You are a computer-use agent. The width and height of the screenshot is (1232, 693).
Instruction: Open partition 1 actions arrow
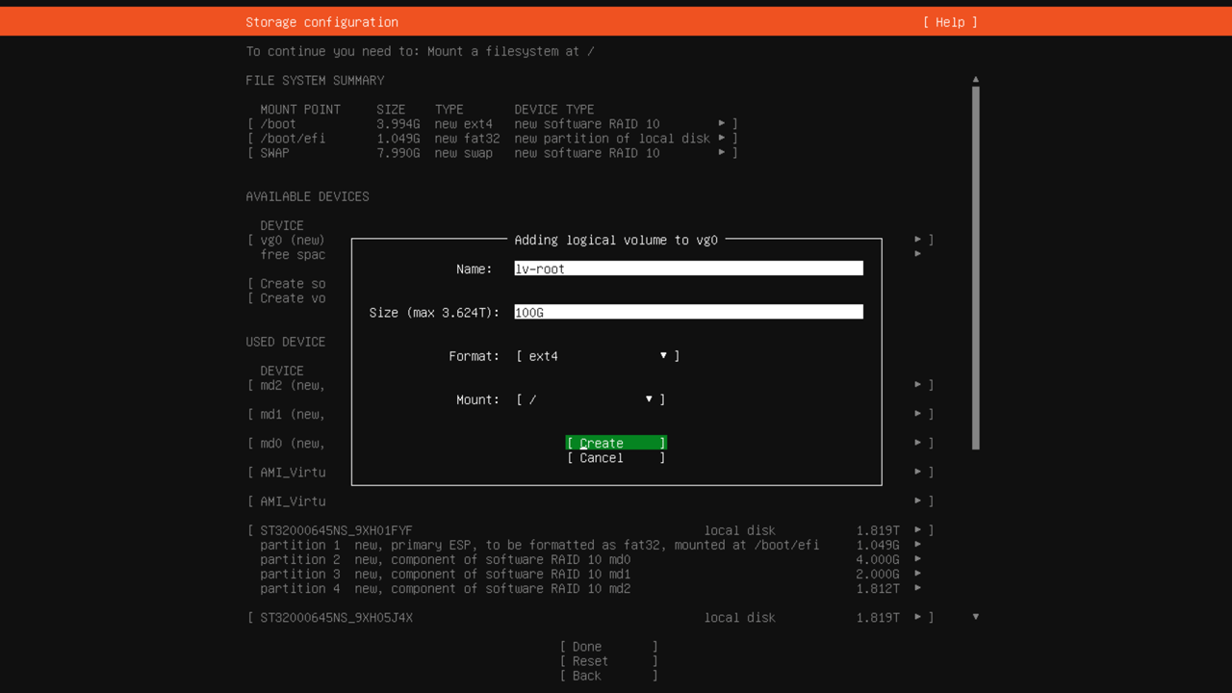(x=918, y=545)
